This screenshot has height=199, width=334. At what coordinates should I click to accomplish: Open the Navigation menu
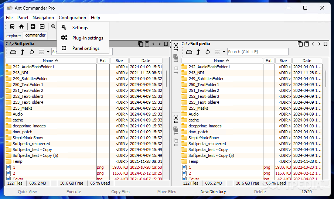coord(43,18)
